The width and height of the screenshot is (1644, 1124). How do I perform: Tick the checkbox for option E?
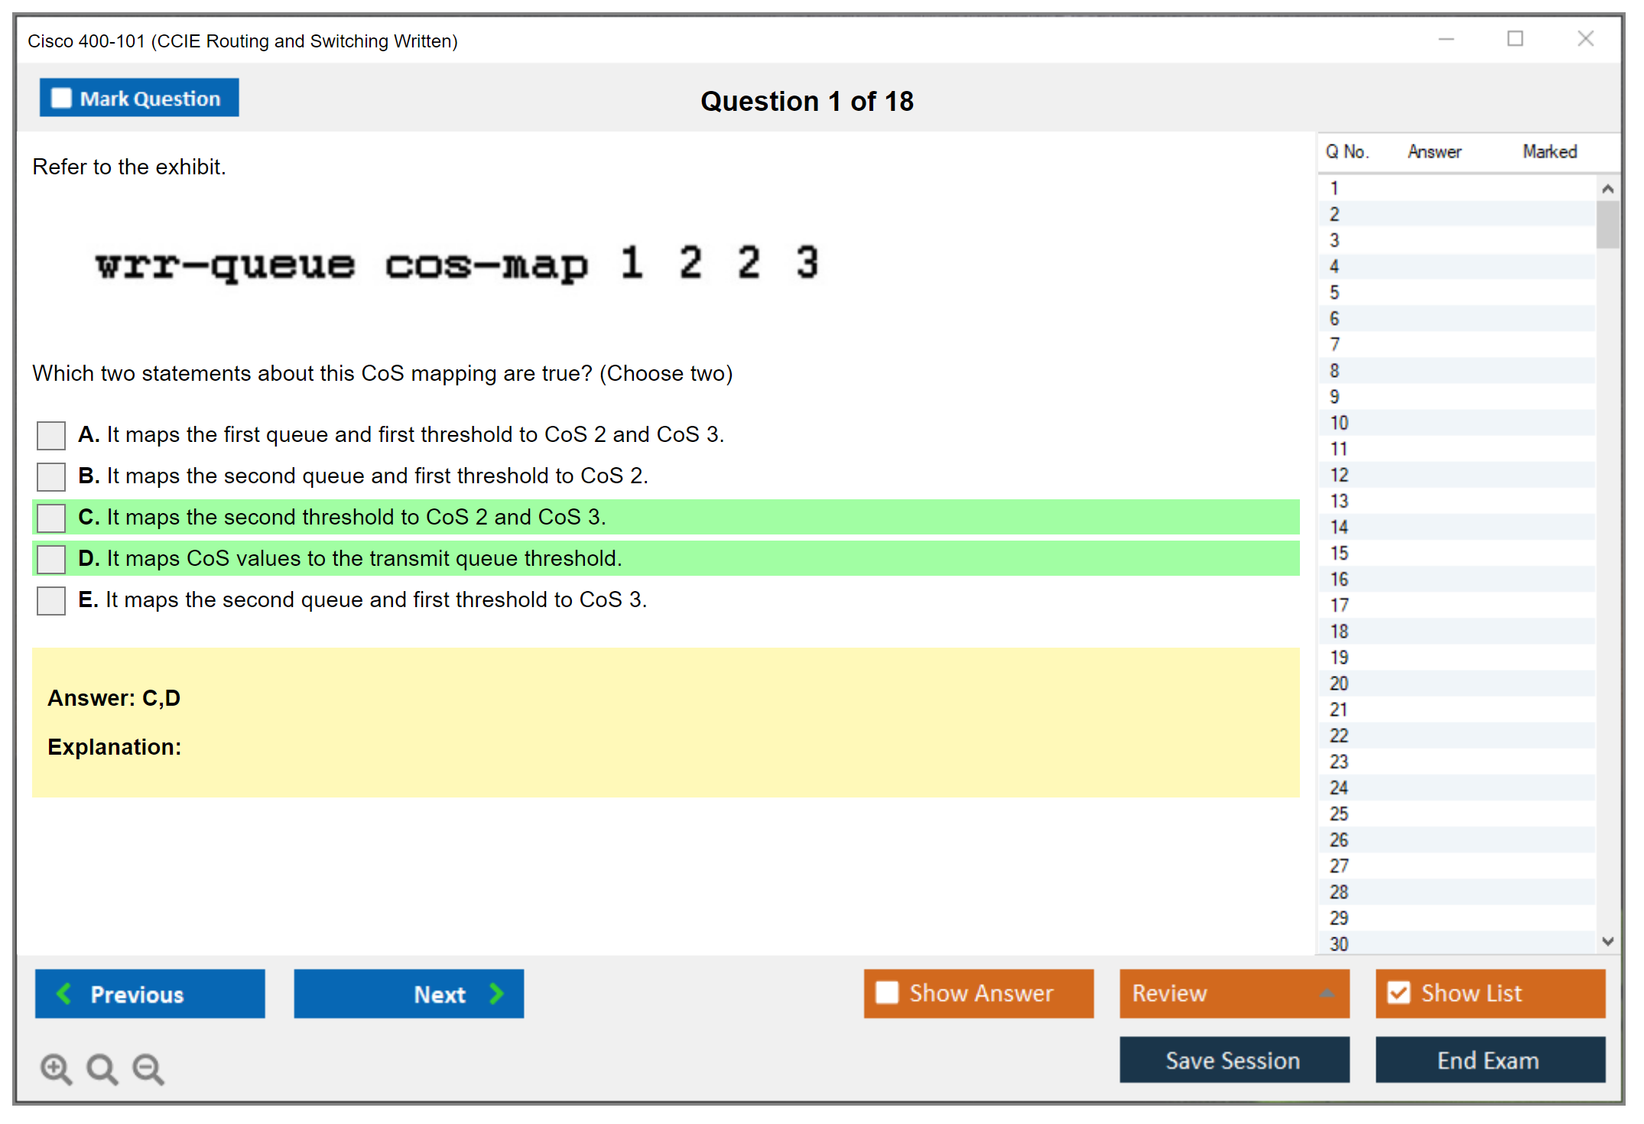coord(51,600)
